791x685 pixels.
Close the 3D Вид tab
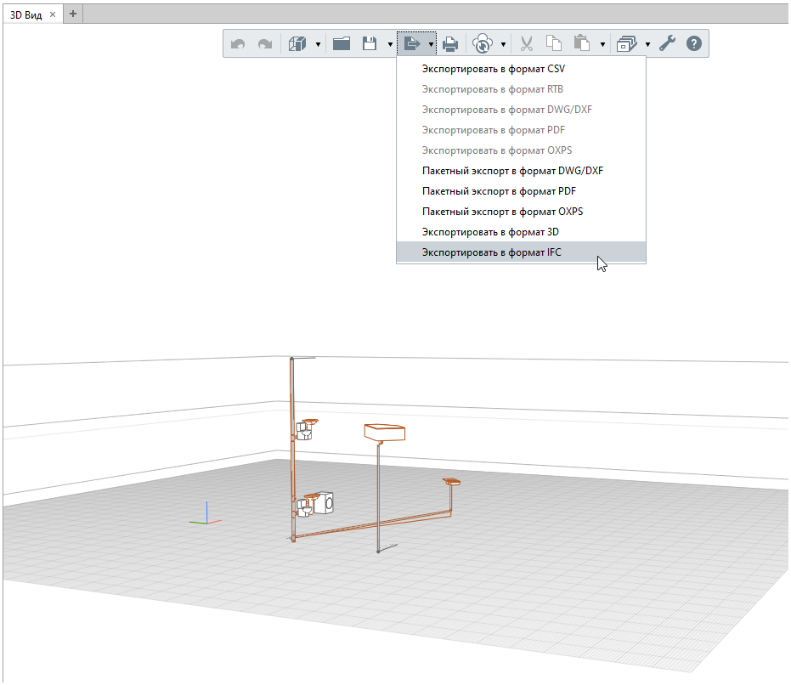coord(53,14)
